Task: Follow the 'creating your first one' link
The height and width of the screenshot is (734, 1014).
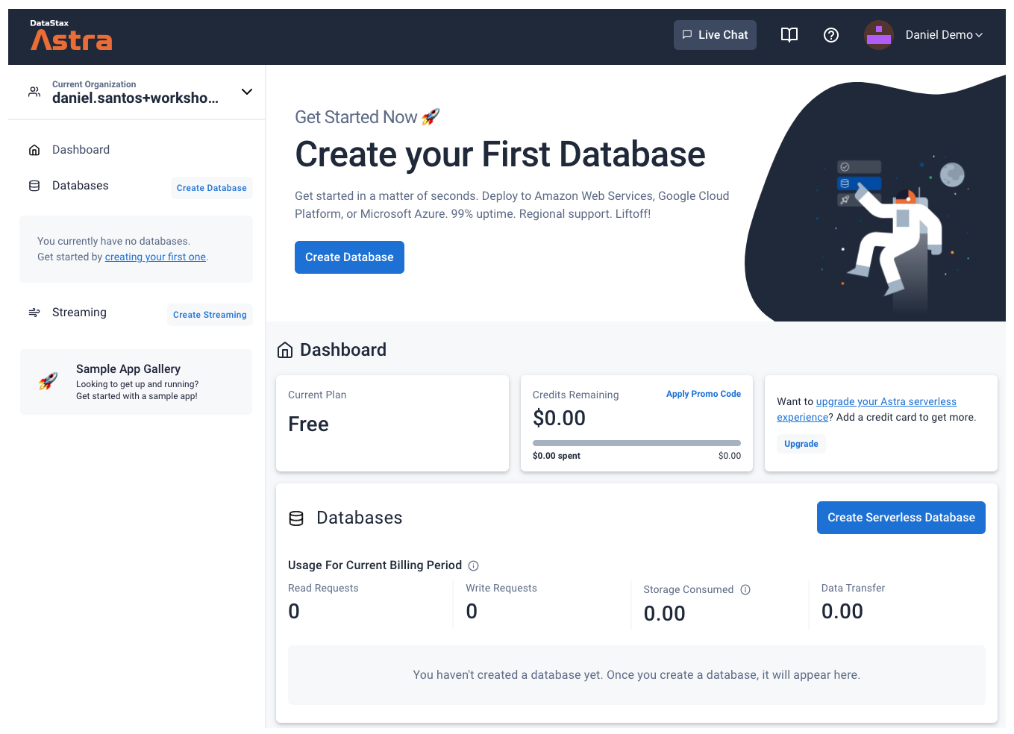Action: coord(155,257)
